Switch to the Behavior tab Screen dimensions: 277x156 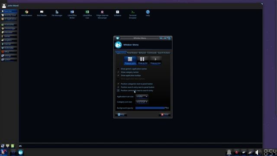coord(142,53)
